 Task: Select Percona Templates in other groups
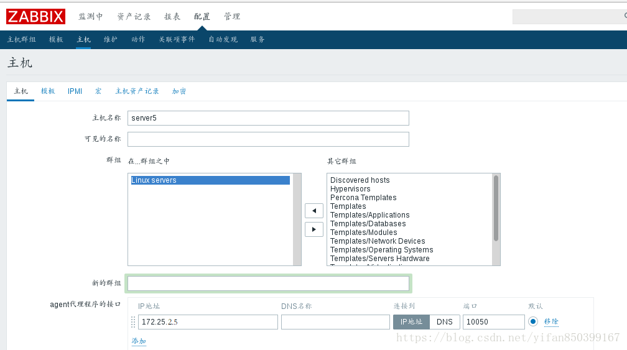pos(363,198)
